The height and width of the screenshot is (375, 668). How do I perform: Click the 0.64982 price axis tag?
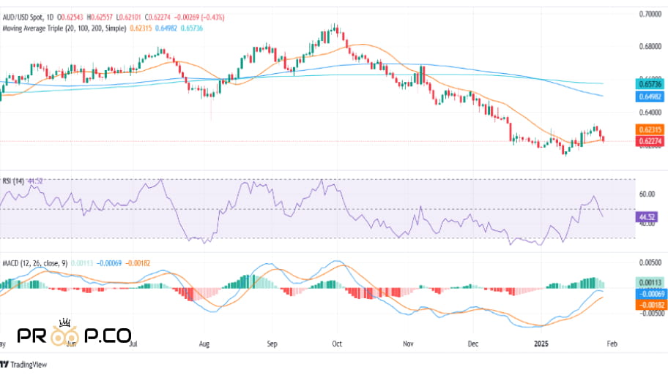[650, 96]
